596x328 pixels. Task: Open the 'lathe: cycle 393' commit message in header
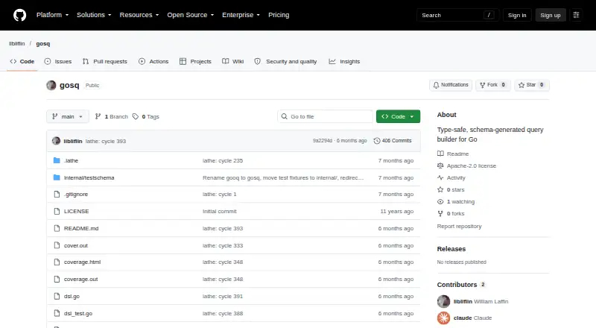pos(106,141)
